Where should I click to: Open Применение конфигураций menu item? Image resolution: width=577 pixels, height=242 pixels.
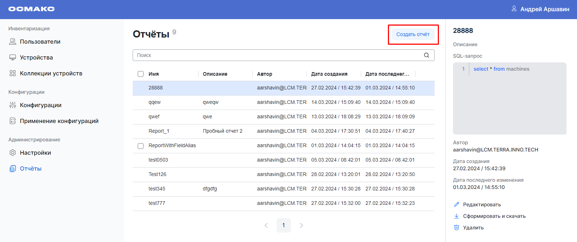59,121
